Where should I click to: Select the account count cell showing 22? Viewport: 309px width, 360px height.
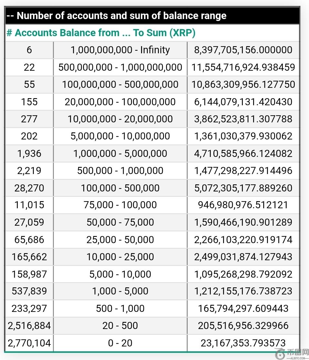[x=29, y=67]
